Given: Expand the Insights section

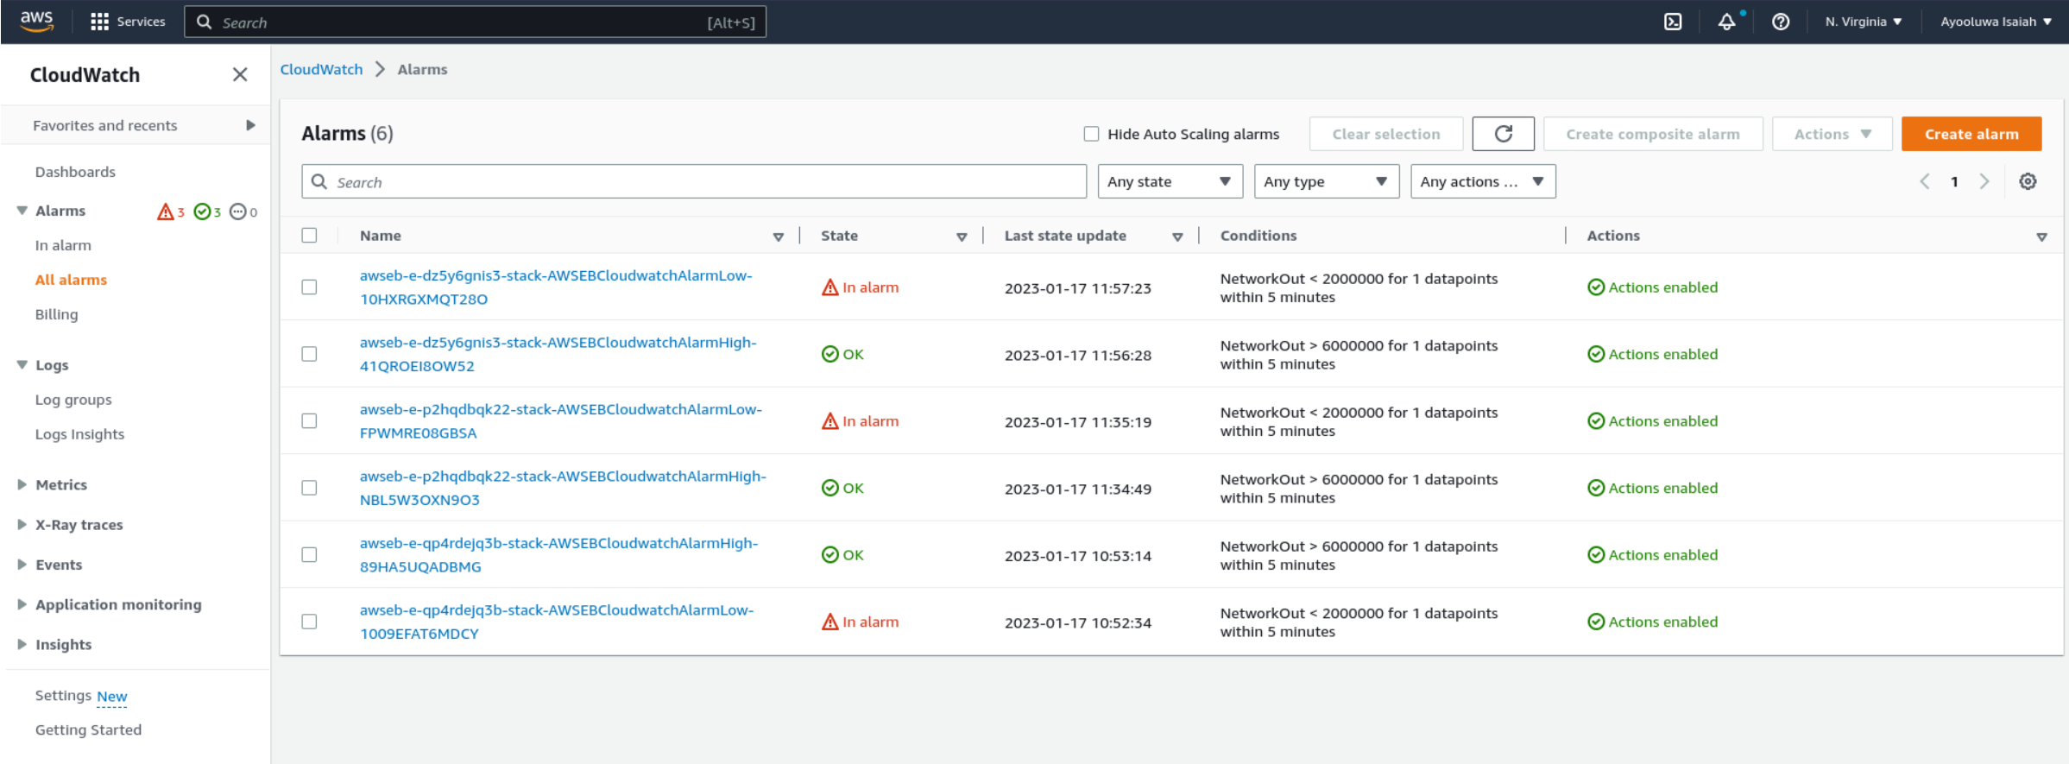Looking at the screenshot, I should (x=22, y=644).
